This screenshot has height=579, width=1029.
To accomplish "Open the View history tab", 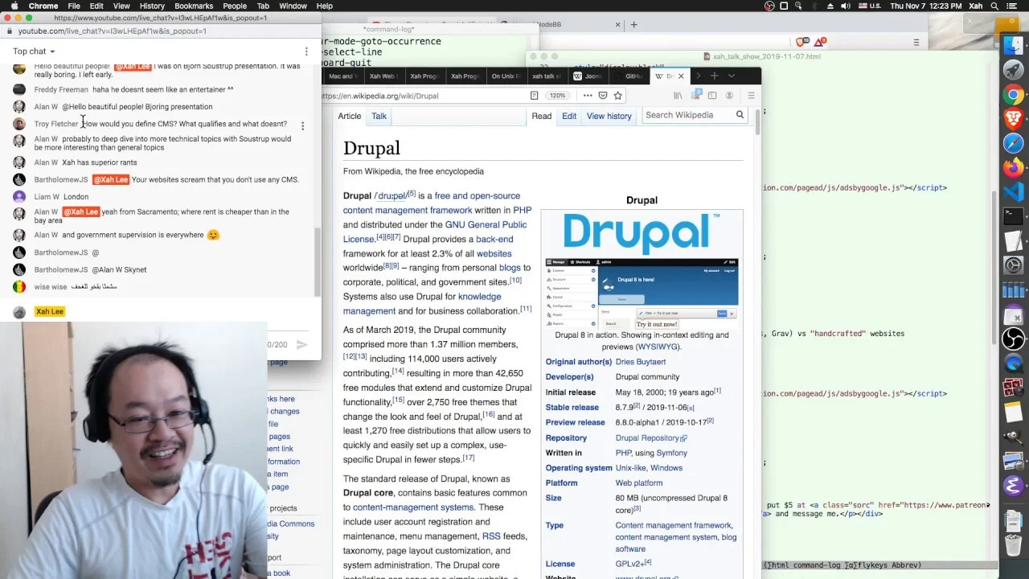I will [x=609, y=116].
